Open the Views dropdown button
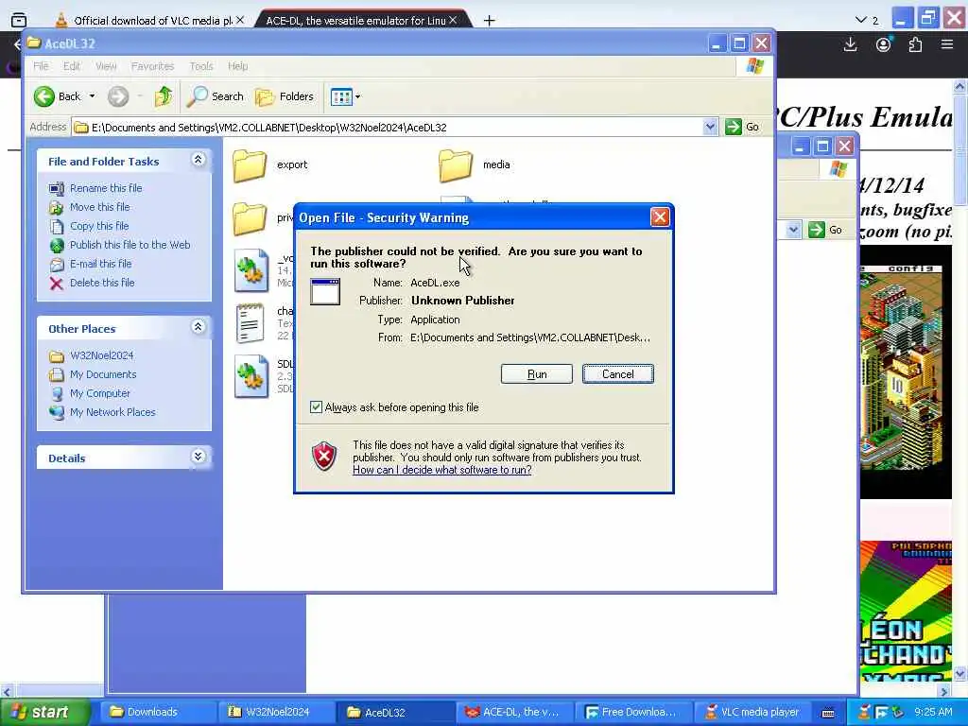This screenshot has height=726, width=968. [x=345, y=96]
